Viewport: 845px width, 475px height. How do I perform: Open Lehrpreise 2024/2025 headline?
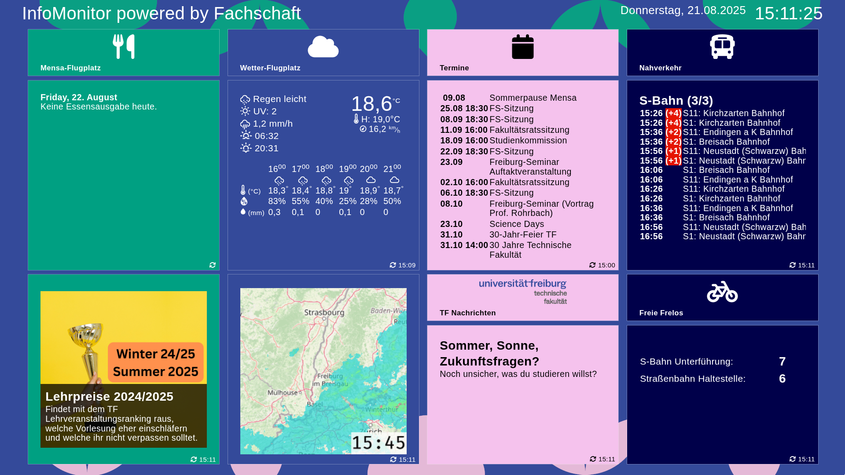[109, 396]
